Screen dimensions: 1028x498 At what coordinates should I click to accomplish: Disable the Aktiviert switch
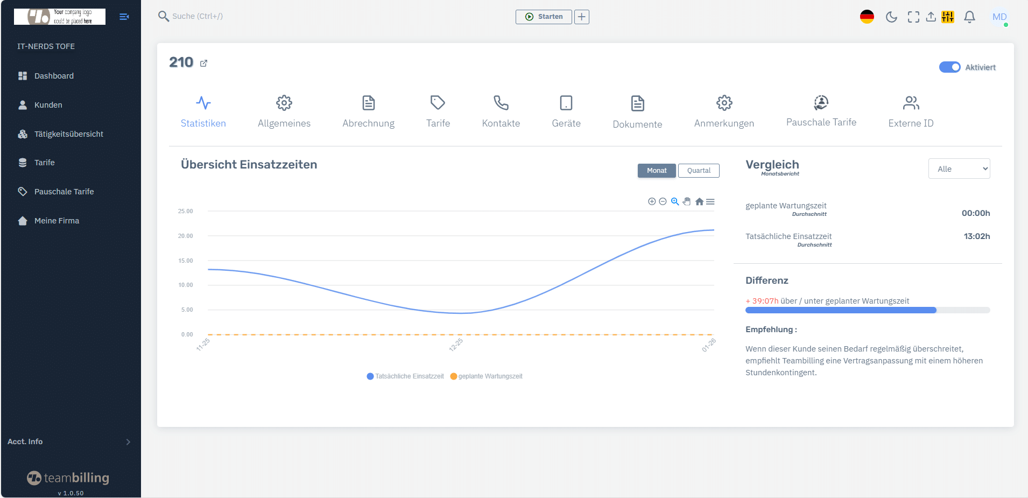coord(949,67)
